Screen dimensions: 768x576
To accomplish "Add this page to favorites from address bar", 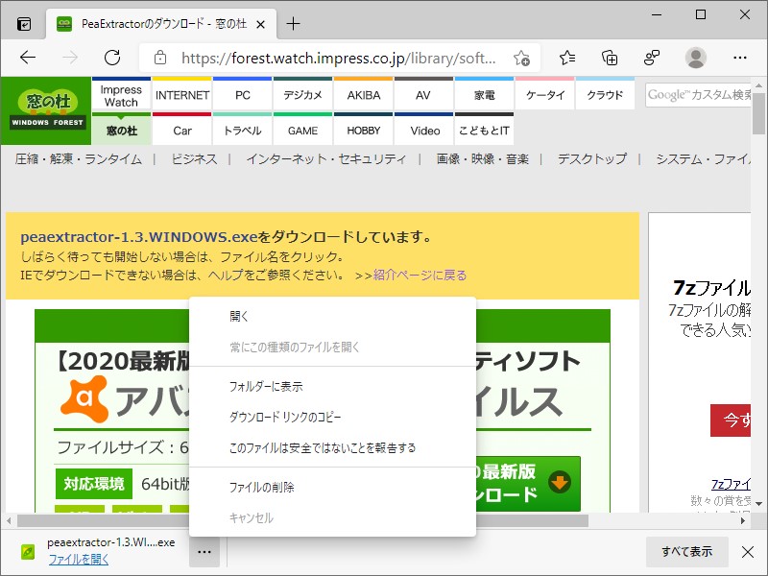I will click(523, 57).
